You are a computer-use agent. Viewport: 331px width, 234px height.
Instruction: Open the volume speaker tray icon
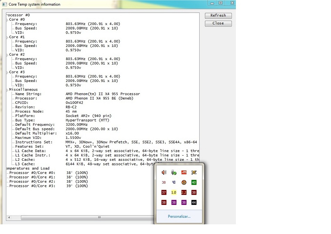click(x=164, y=173)
